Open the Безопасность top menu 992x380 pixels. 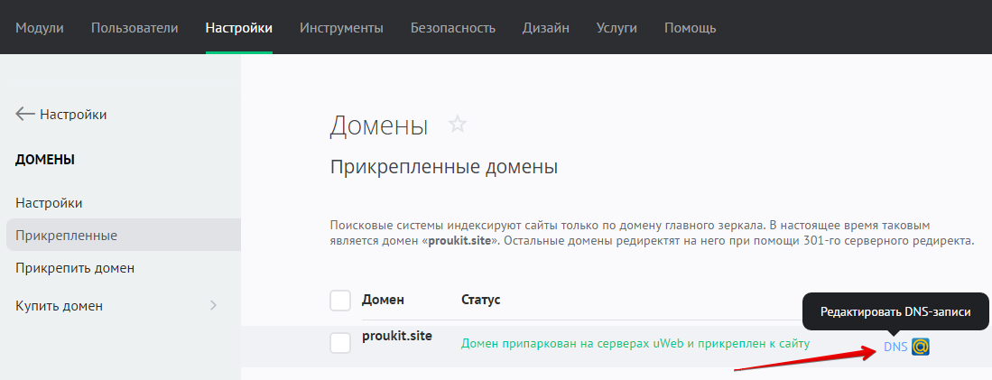coord(453,28)
